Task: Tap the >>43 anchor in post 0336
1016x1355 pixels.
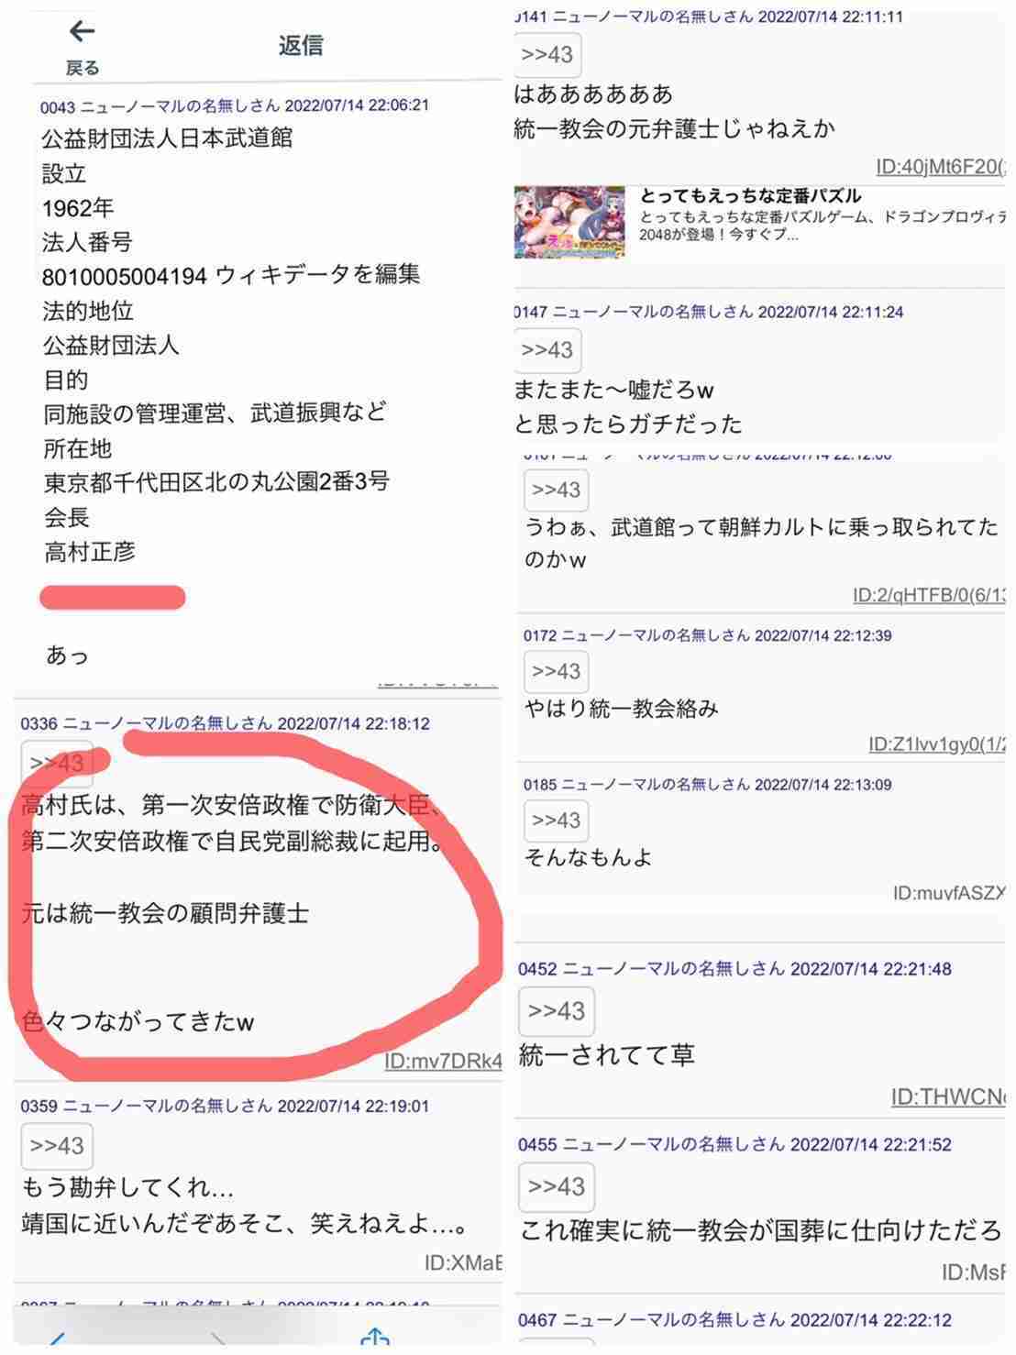Action: 57,763
